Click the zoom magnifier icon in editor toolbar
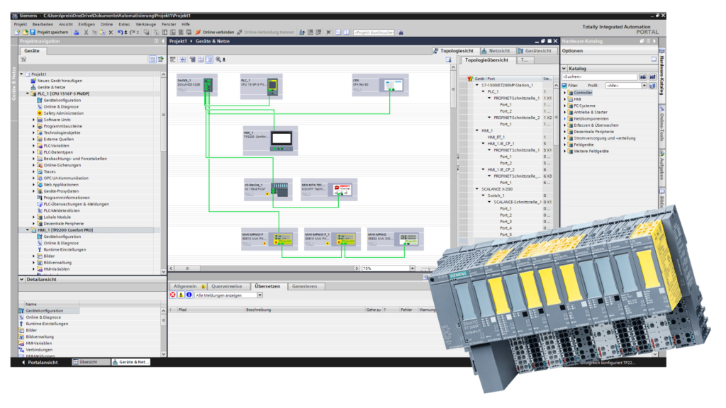This screenshot has width=726, height=408. click(218, 59)
